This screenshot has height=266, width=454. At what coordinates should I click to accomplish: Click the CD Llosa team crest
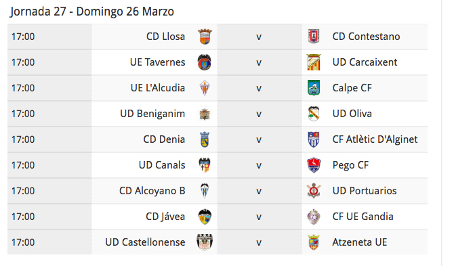205,37
